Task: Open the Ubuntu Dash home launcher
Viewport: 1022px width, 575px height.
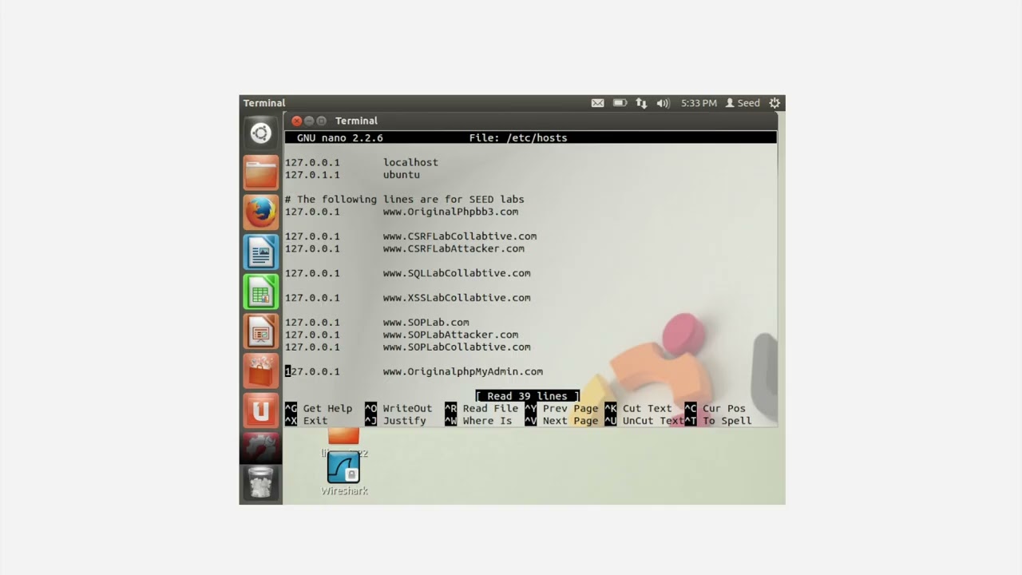Action: tap(260, 133)
